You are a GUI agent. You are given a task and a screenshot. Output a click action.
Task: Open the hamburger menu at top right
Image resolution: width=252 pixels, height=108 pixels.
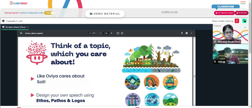(x=243, y=3)
